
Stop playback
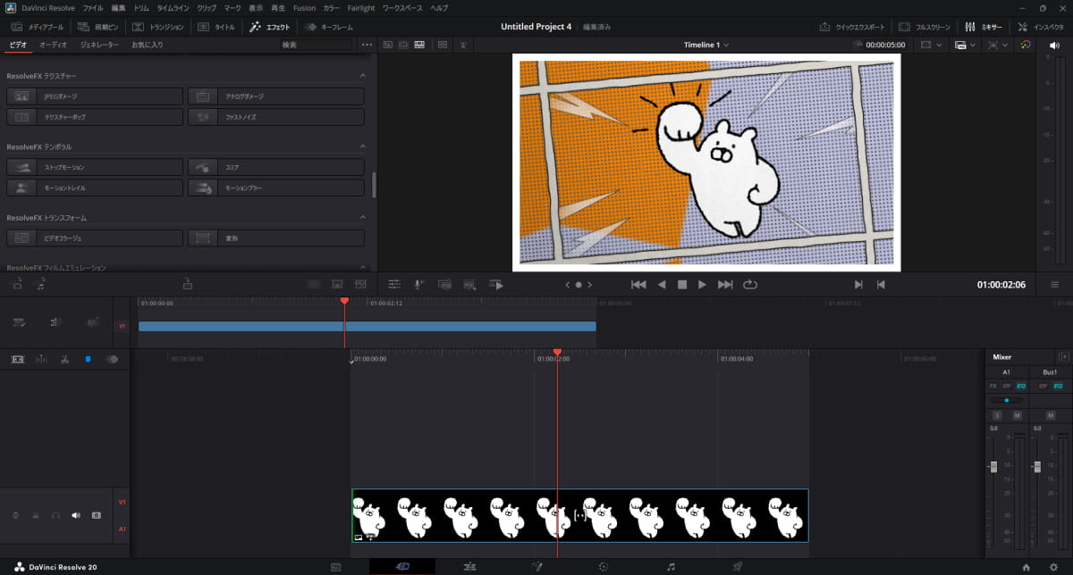click(x=682, y=284)
